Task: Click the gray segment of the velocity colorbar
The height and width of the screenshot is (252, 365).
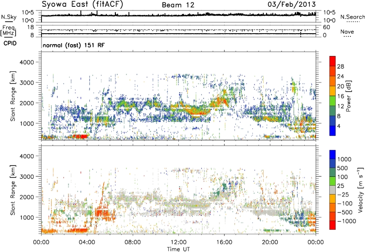Action: pos(333,190)
